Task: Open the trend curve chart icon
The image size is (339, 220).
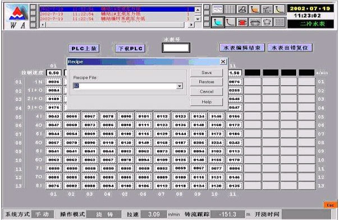Action: click(218, 10)
